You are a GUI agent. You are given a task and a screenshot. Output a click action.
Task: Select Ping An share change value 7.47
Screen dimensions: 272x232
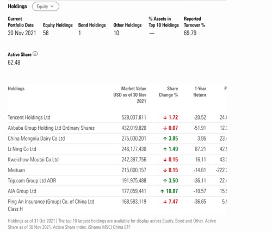click(x=174, y=202)
